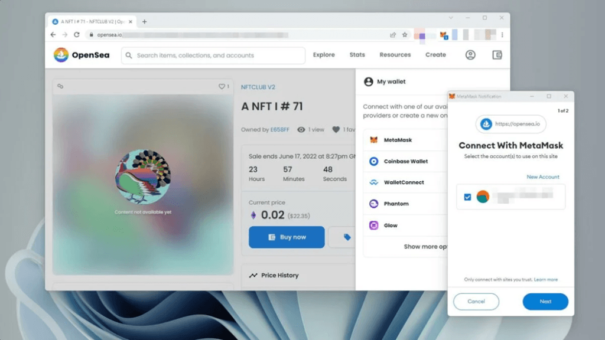
Task: Click the browser back arrow
Action: coord(53,35)
